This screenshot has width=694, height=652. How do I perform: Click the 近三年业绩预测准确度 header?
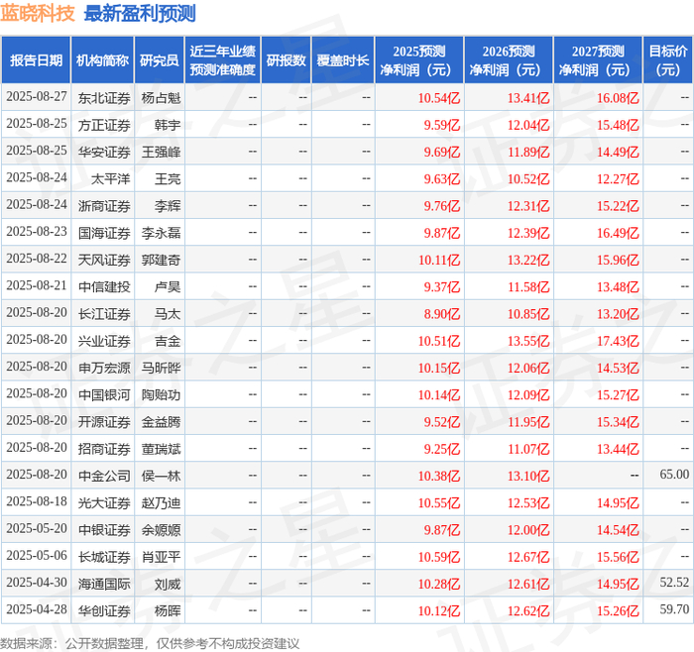coord(223,60)
